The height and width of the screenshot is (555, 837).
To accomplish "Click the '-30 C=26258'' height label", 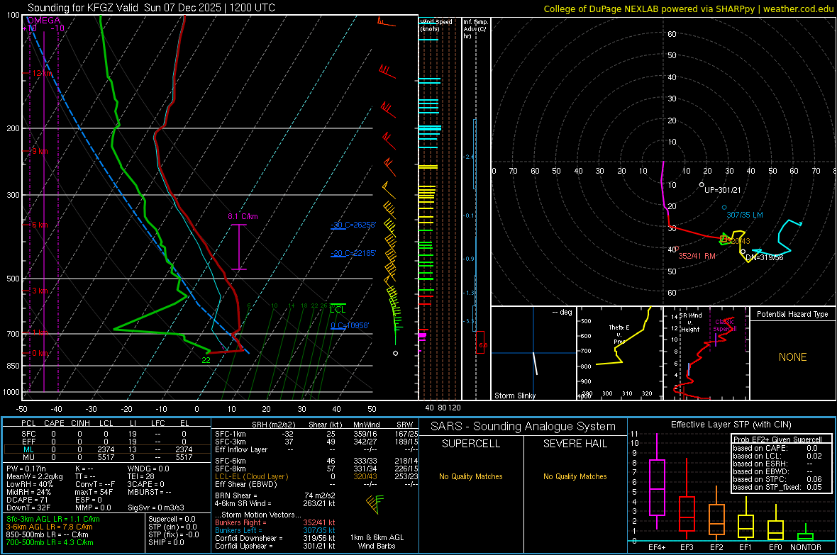I will (353, 225).
